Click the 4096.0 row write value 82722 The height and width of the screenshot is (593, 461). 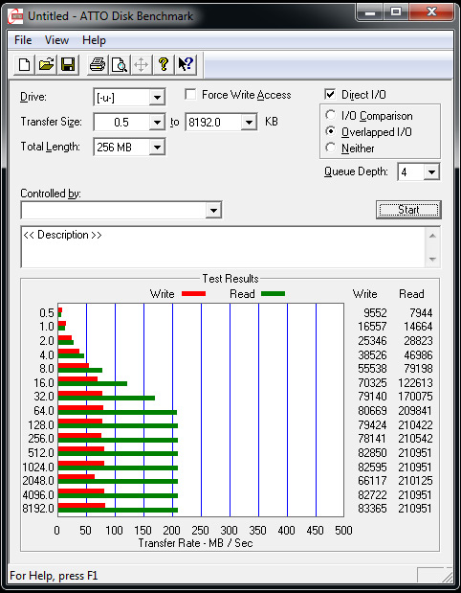point(372,494)
